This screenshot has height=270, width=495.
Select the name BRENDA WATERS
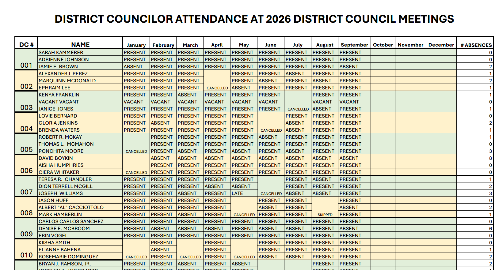(x=59, y=130)
